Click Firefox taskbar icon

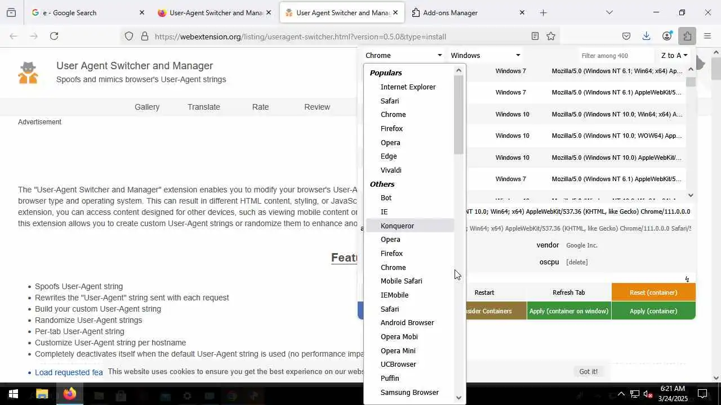[x=69, y=394]
